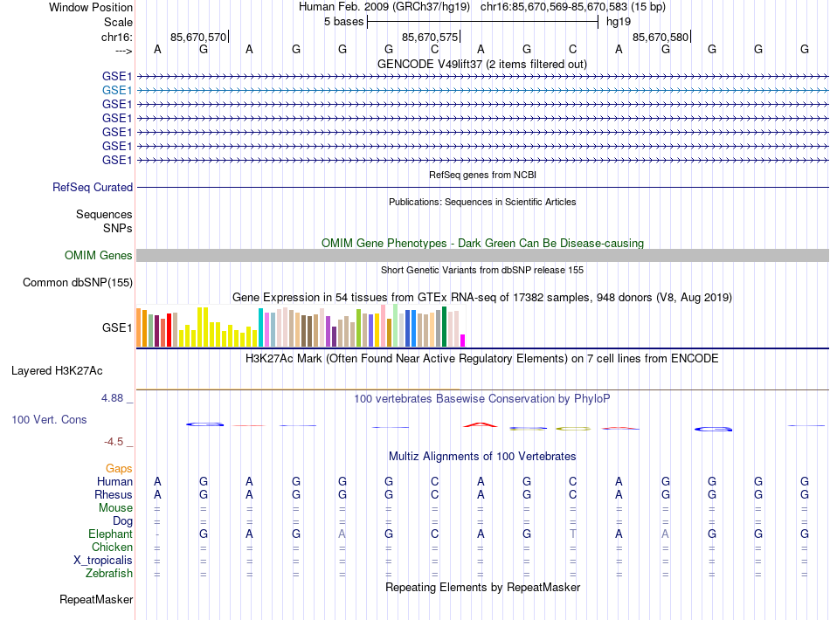The height and width of the screenshot is (620, 830).
Task: Select the Zebrafish alignment row label
Action: tap(109, 574)
